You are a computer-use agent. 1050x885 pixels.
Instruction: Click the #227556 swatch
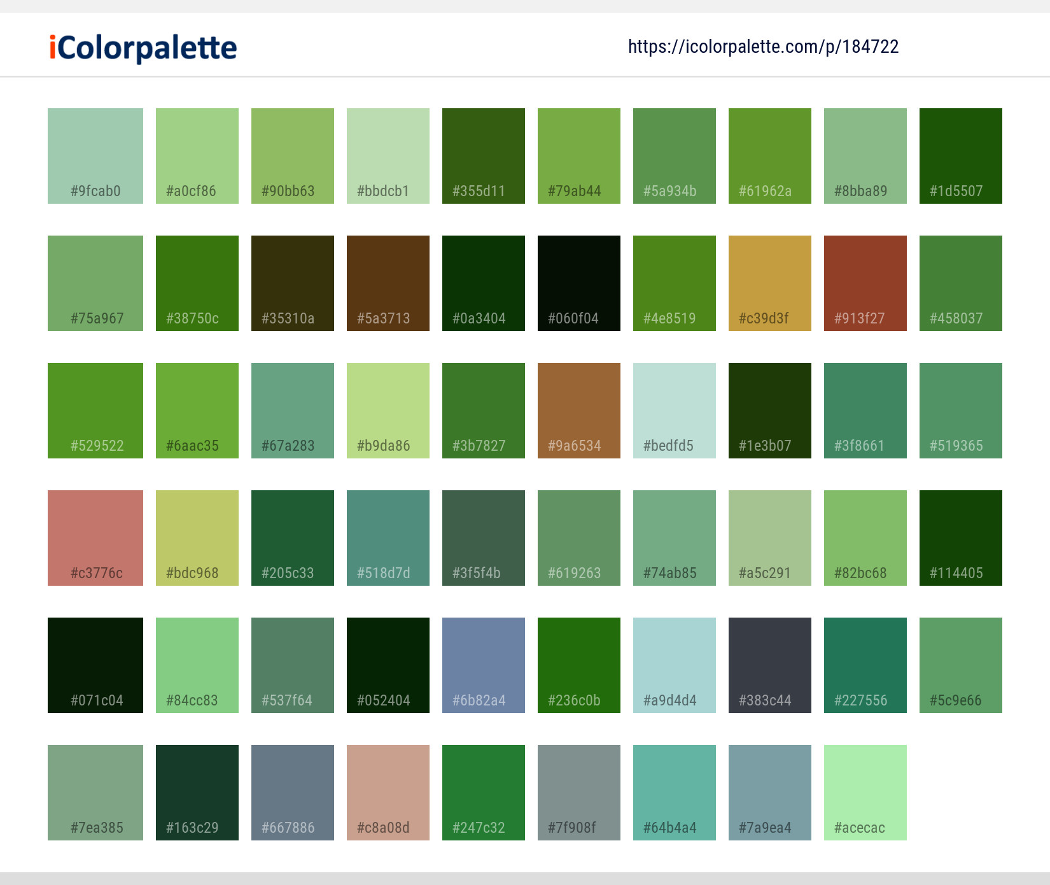(x=865, y=665)
